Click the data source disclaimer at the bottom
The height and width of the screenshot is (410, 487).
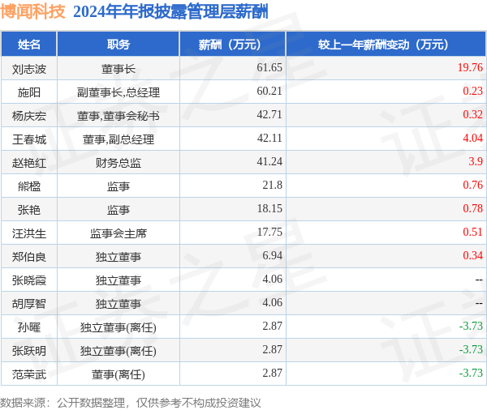point(131,403)
